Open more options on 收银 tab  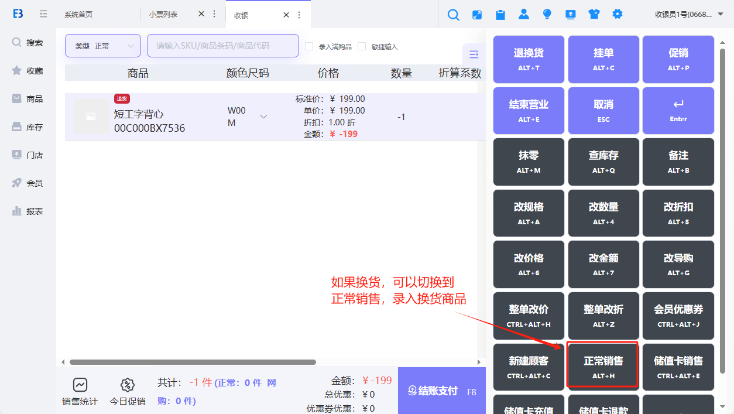point(299,15)
